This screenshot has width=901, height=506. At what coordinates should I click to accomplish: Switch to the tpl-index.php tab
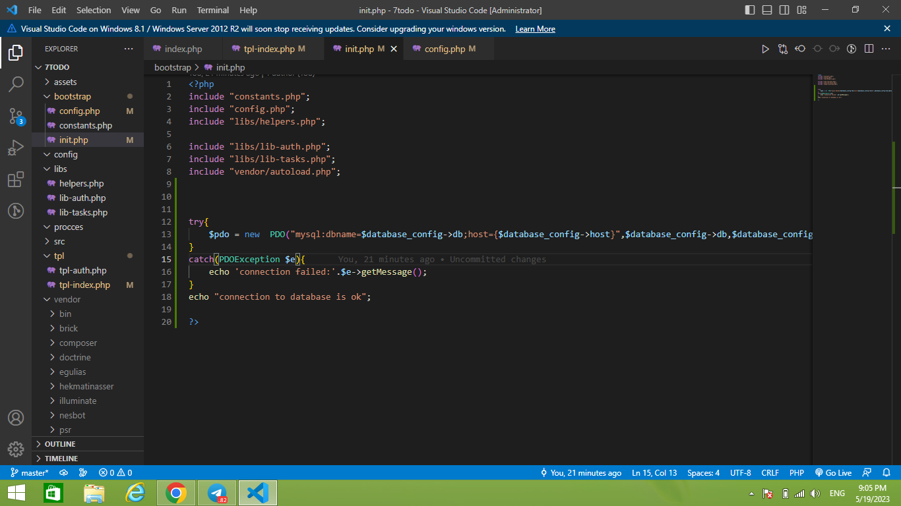pyautogui.click(x=274, y=49)
